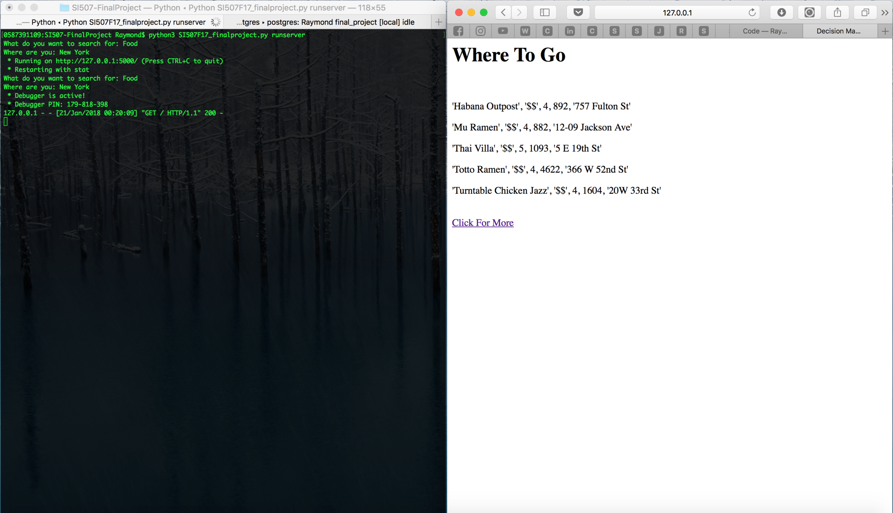Expand hidden toolbar items chevron
The image size is (893, 513).
(885, 13)
